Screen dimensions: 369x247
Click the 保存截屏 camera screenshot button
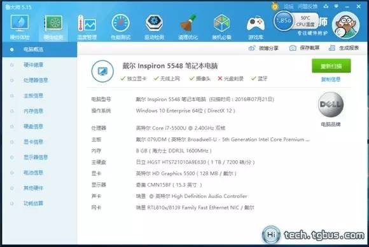305,48
